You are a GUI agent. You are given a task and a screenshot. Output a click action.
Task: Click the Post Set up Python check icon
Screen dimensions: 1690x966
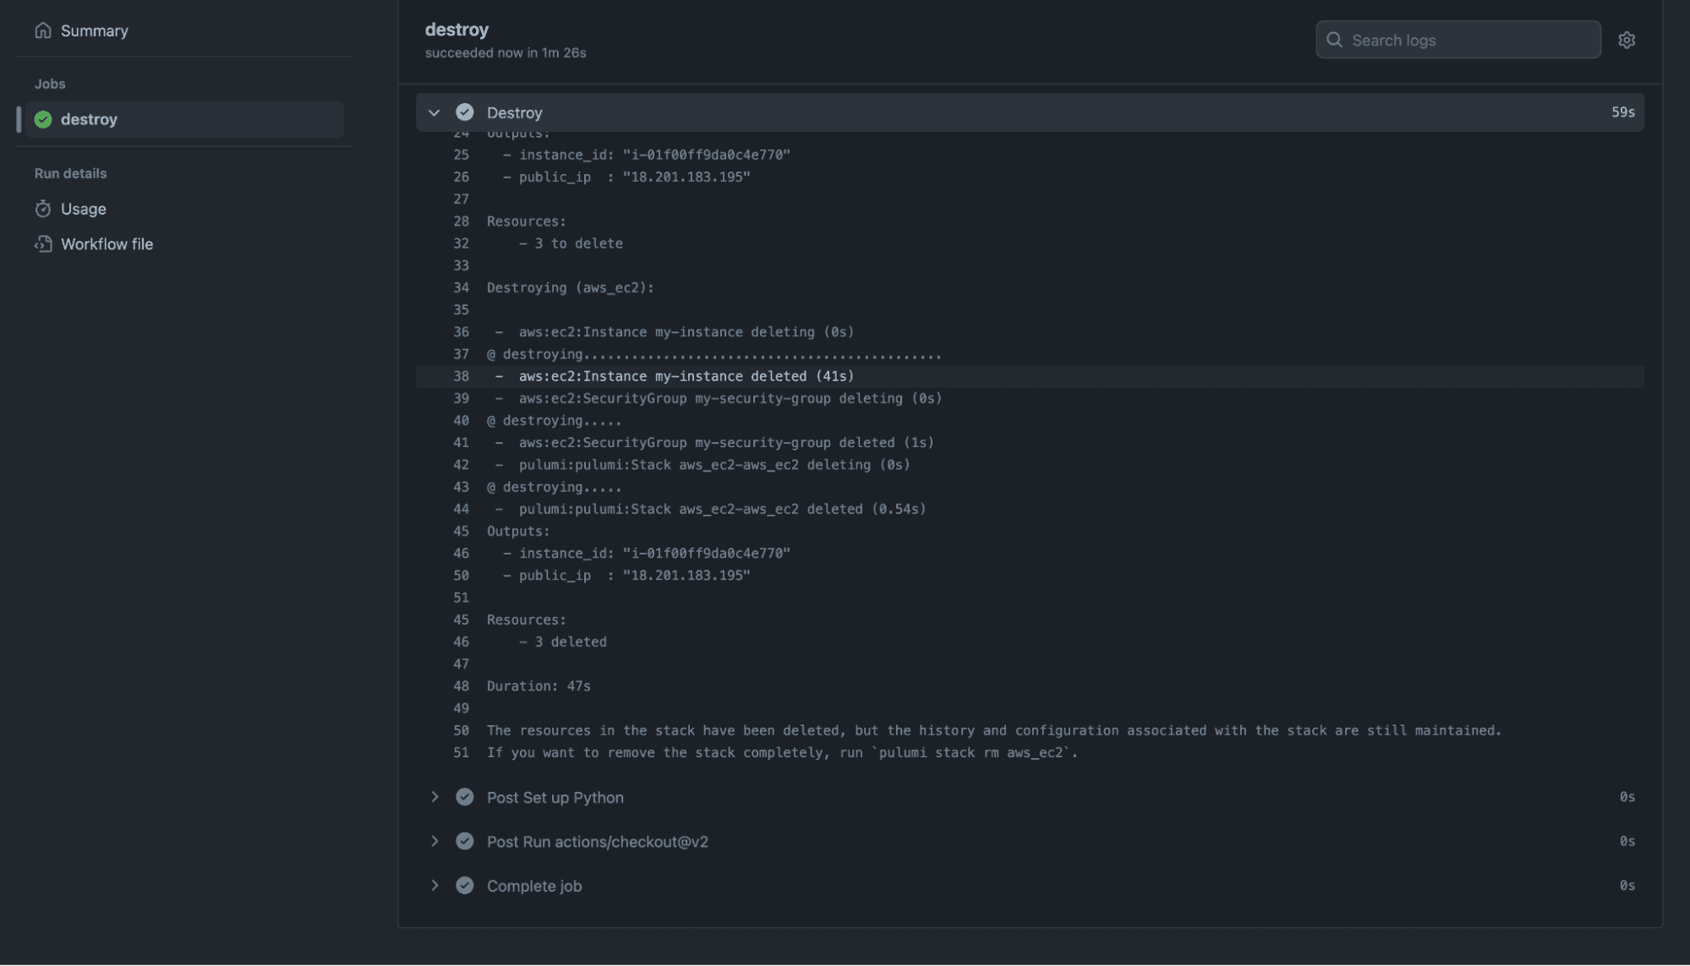[464, 797]
